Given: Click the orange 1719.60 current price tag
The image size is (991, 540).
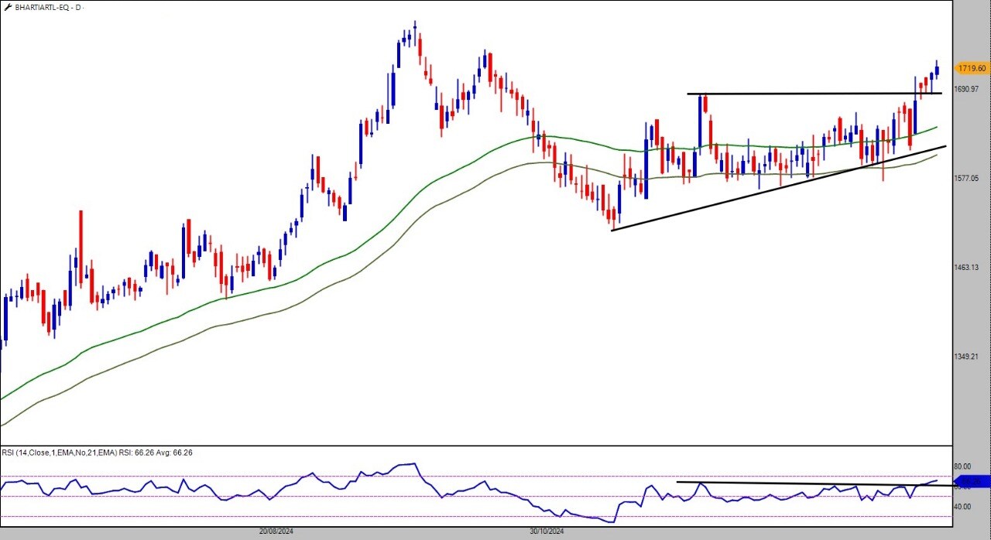Looking at the screenshot, I should point(972,68).
